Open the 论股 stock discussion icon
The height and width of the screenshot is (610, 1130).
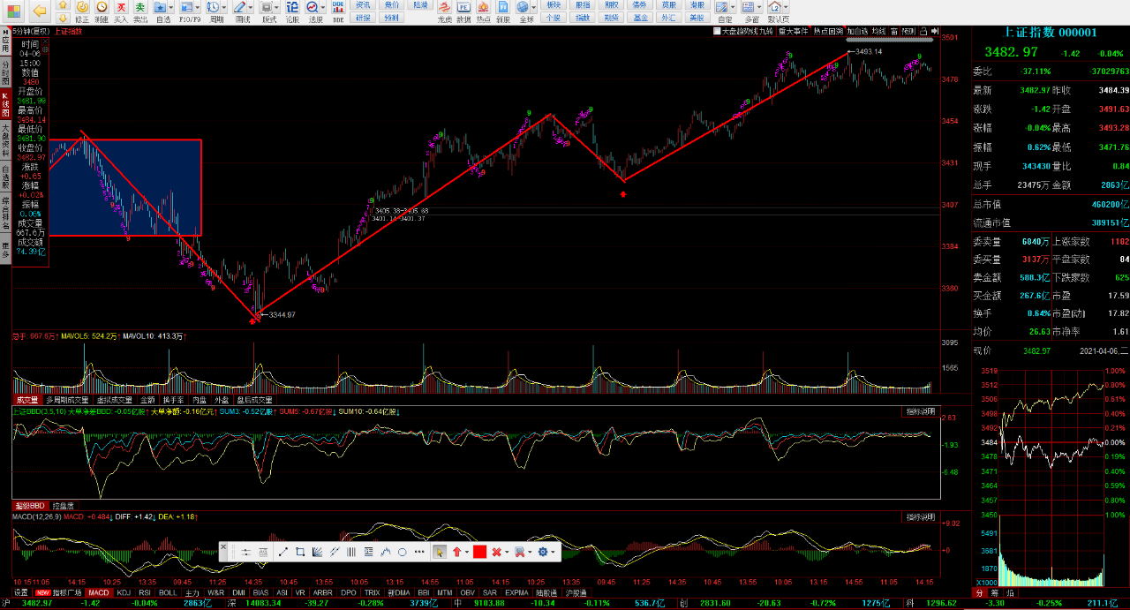click(292, 11)
